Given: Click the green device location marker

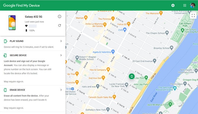Looking at the screenshot, I should pyautogui.click(x=132, y=76).
